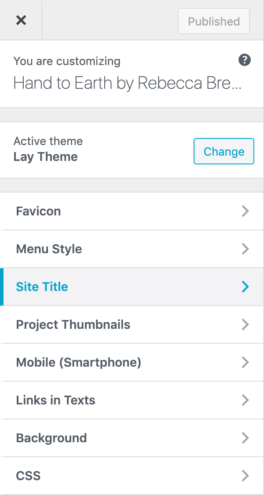Open the Menu Style section

click(x=49, y=249)
